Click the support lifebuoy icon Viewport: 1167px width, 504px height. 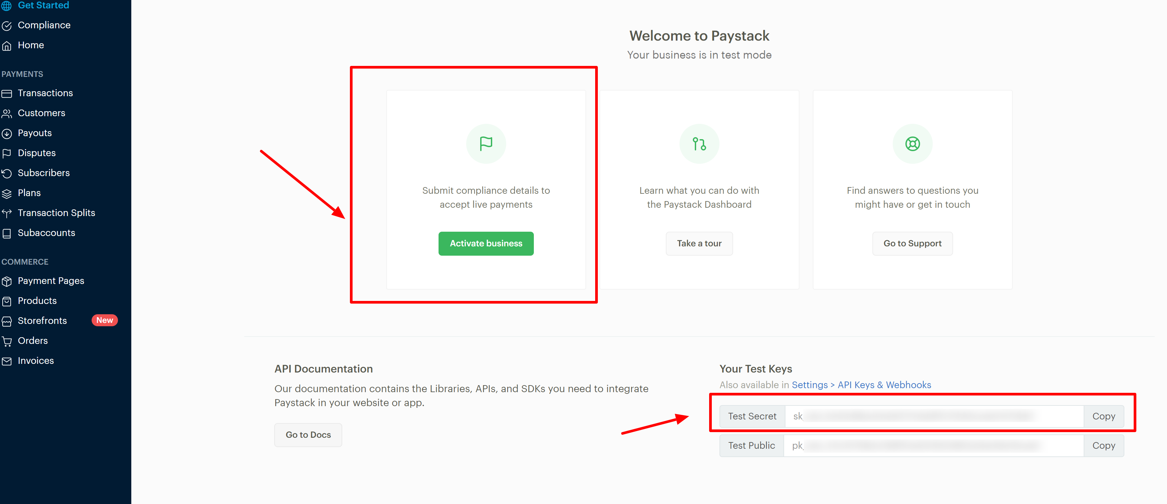(912, 144)
